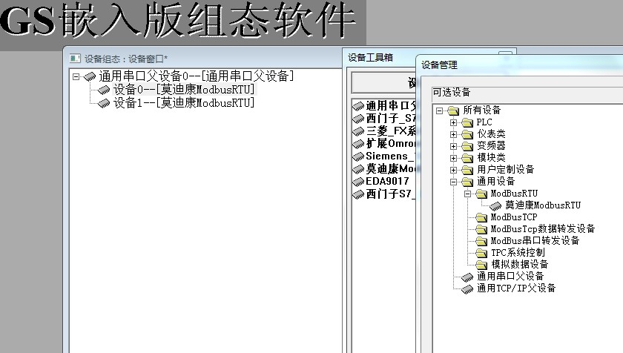Pick 三菱_FX系列 device in toolbox
Image resolution: width=623 pixels, height=353 pixels.
click(x=391, y=131)
